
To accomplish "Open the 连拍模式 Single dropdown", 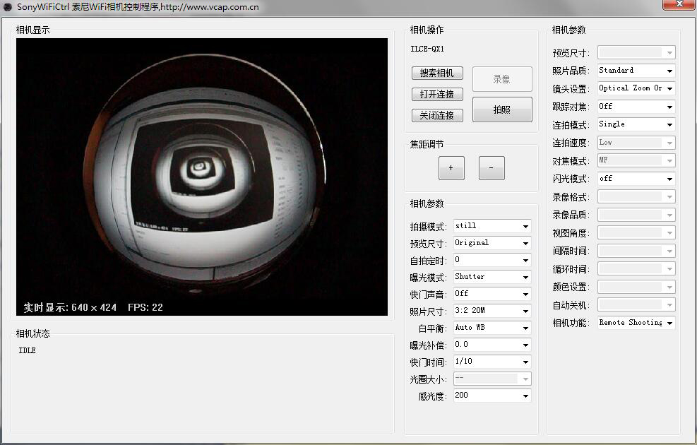I will pyautogui.click(x=636, y=124).
